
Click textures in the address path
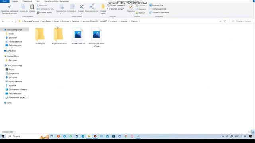point(124,21)
